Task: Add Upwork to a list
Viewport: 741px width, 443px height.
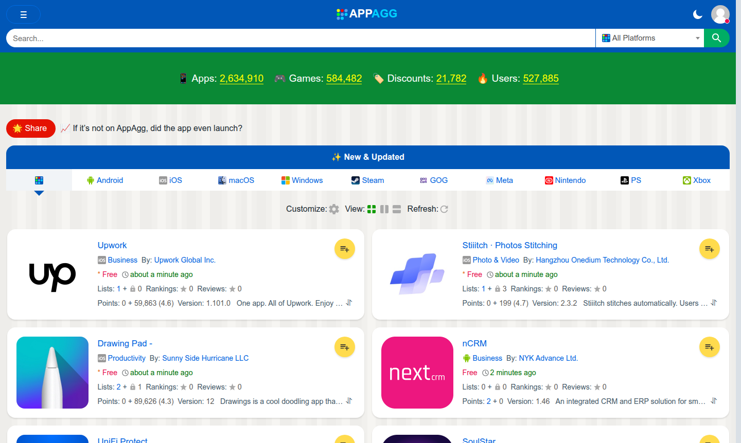Action: tap(344, 249)
